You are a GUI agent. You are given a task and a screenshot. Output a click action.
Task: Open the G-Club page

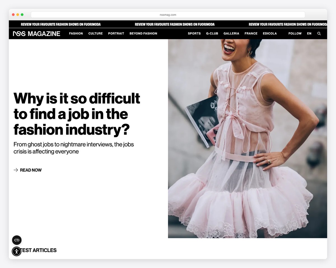pyautogui.click(x=212, y=34)
